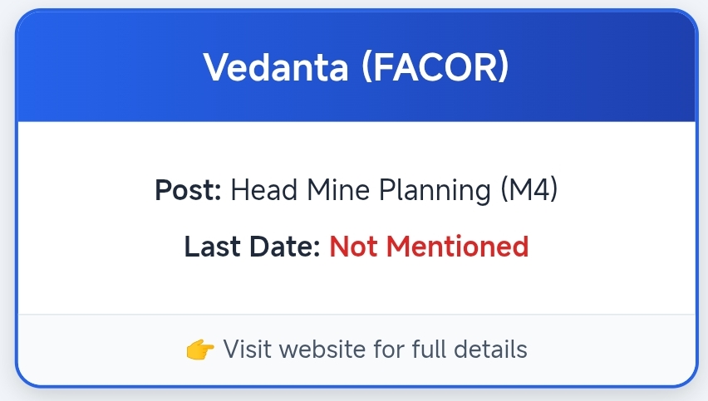Click the pointing hand emoji icon
The image size is (708, 401).
(200, 350)
